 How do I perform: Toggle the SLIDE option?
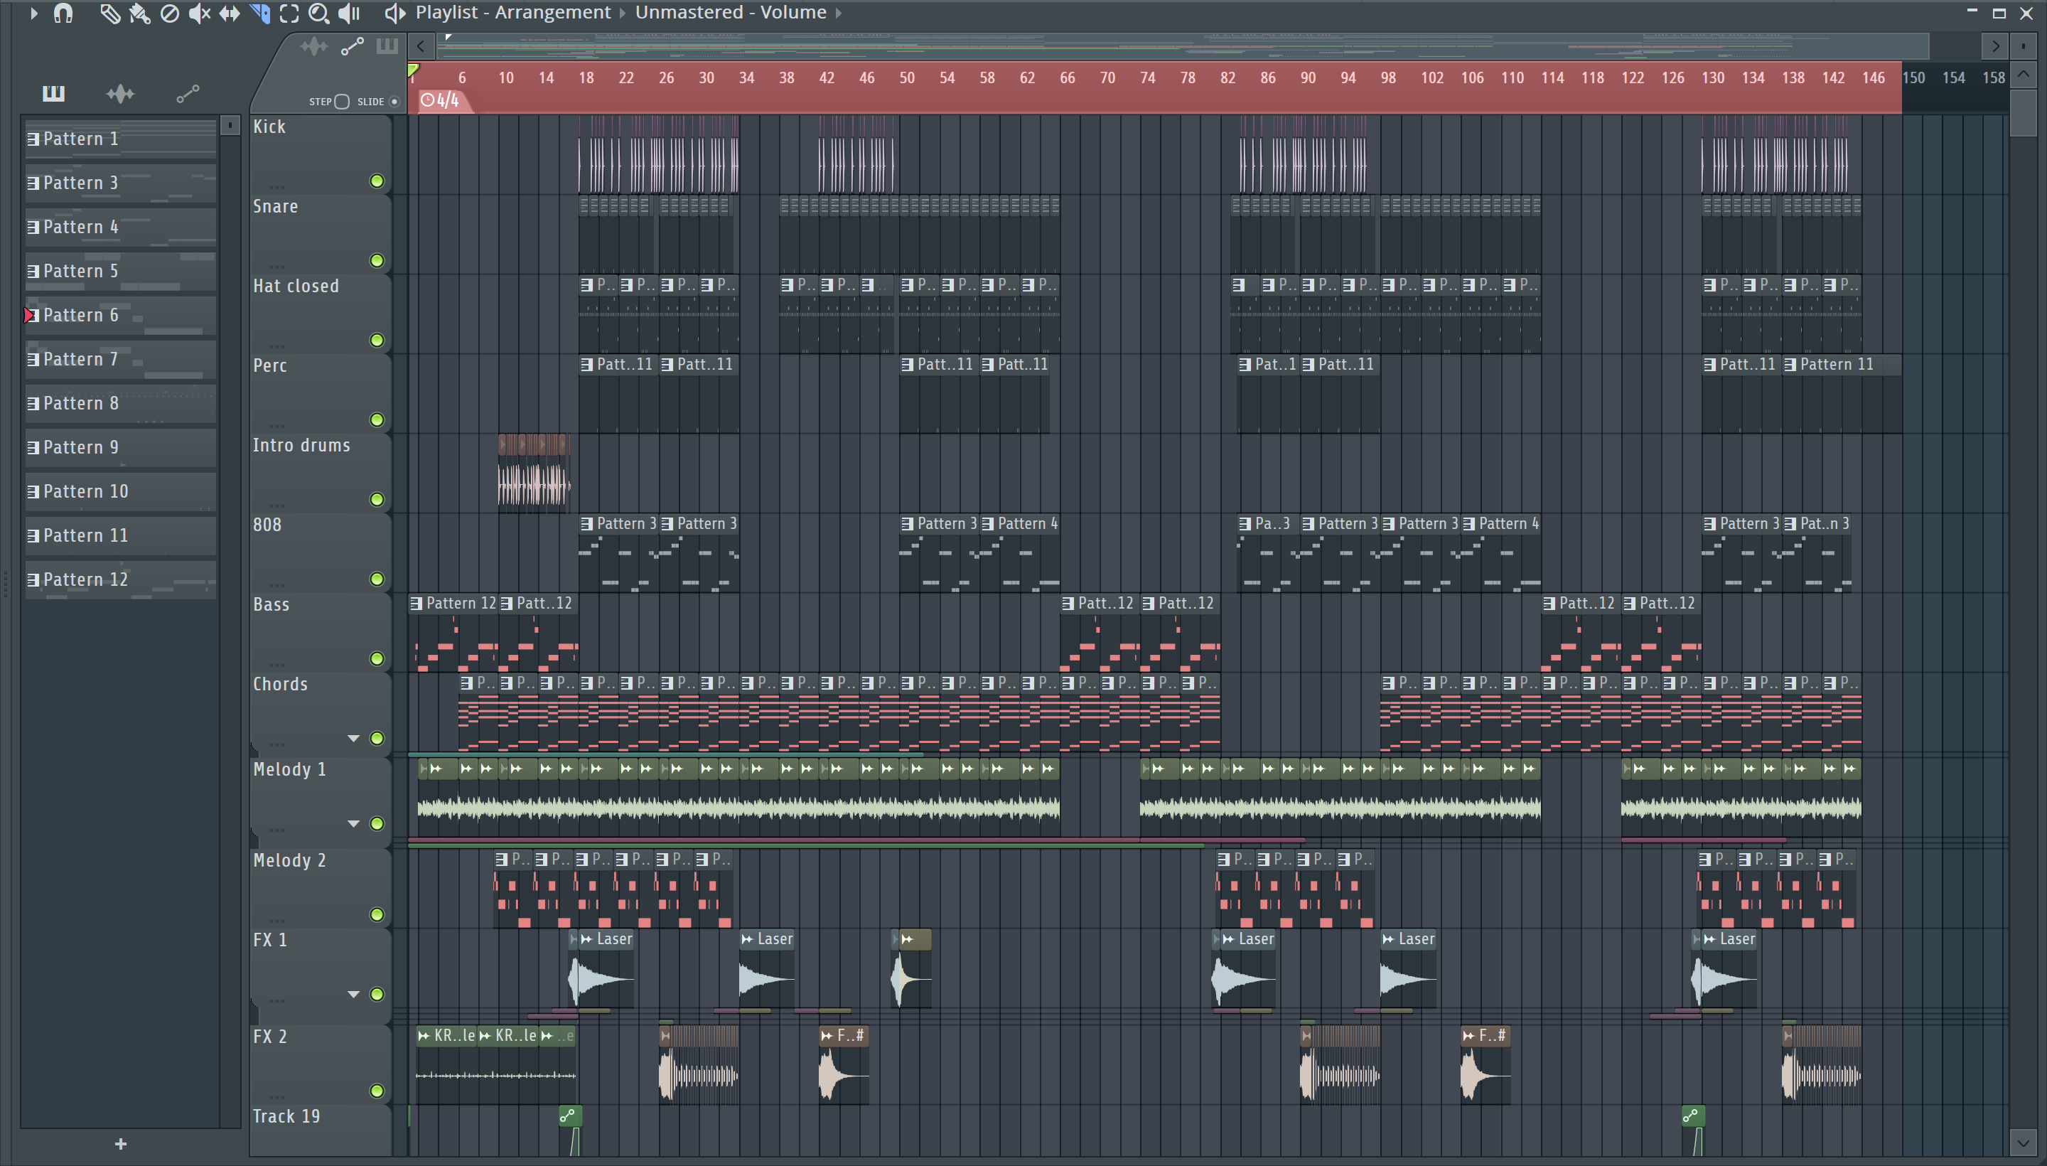coord(394,102)
